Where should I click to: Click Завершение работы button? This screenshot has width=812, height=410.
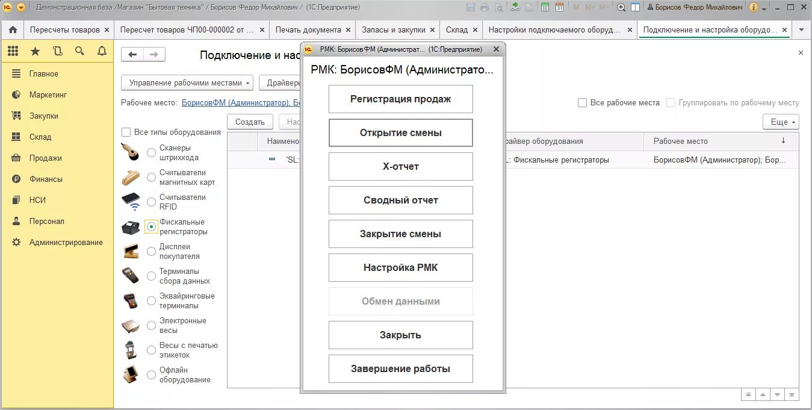[401, 368]
